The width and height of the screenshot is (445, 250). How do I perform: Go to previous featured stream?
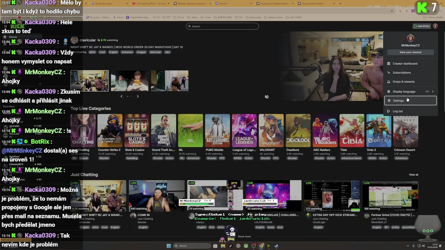coord(121,96)
